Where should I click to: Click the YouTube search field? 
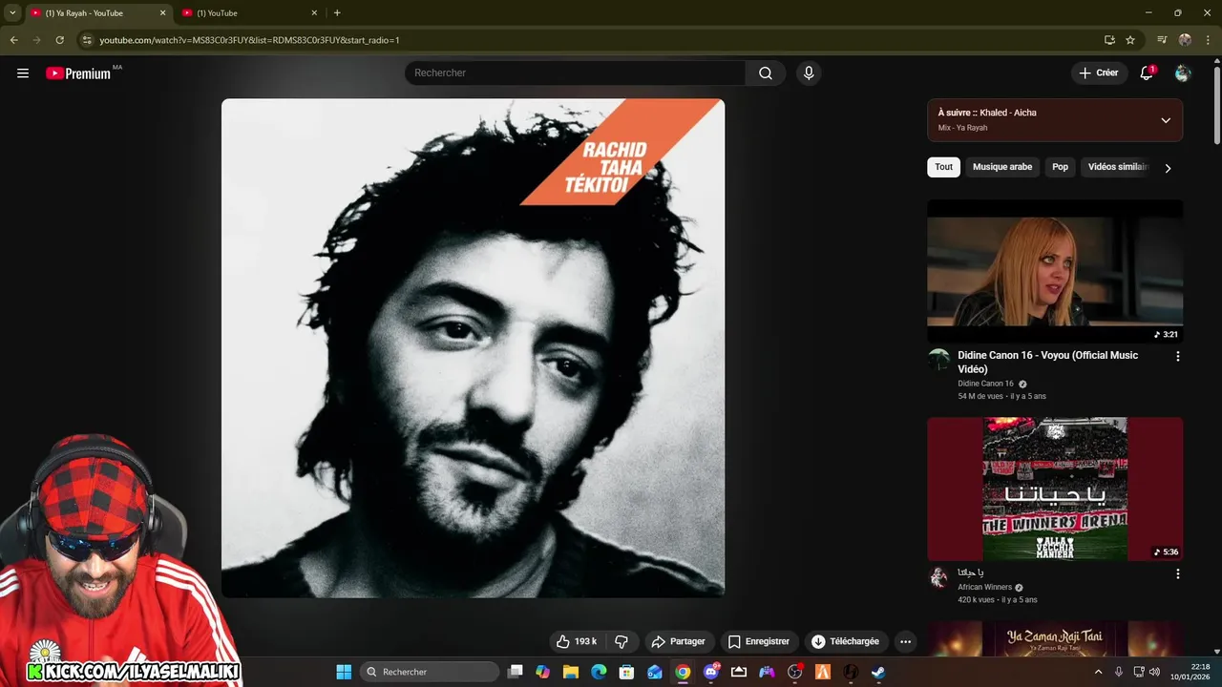[x=575, y=73]
